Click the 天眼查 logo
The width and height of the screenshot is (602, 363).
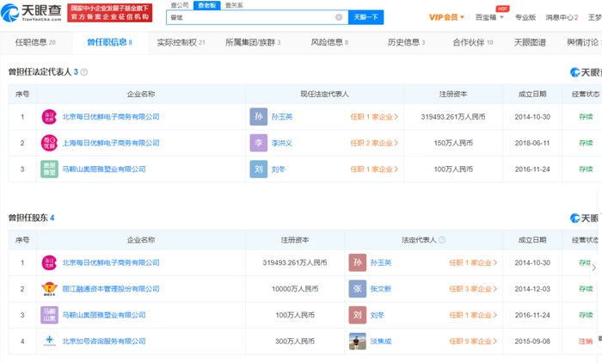[32, 11]
